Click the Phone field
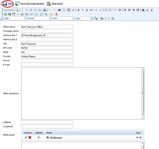 47,61
